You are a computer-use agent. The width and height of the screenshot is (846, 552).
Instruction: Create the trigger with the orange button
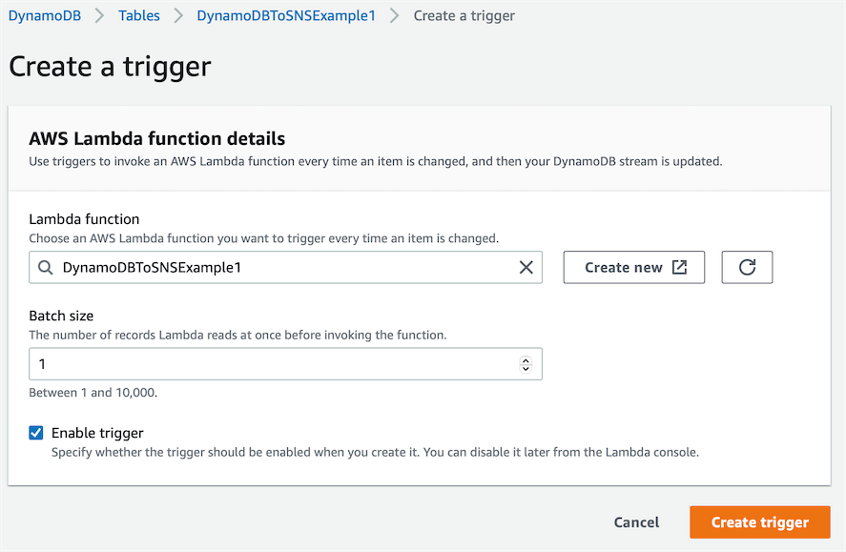759,521
